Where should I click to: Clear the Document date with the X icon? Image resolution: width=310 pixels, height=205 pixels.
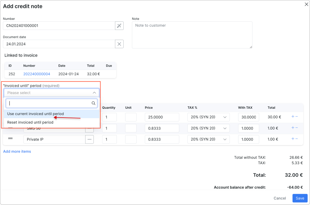coord(119,44)
